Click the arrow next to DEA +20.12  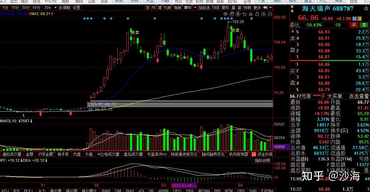pos(46,160)
